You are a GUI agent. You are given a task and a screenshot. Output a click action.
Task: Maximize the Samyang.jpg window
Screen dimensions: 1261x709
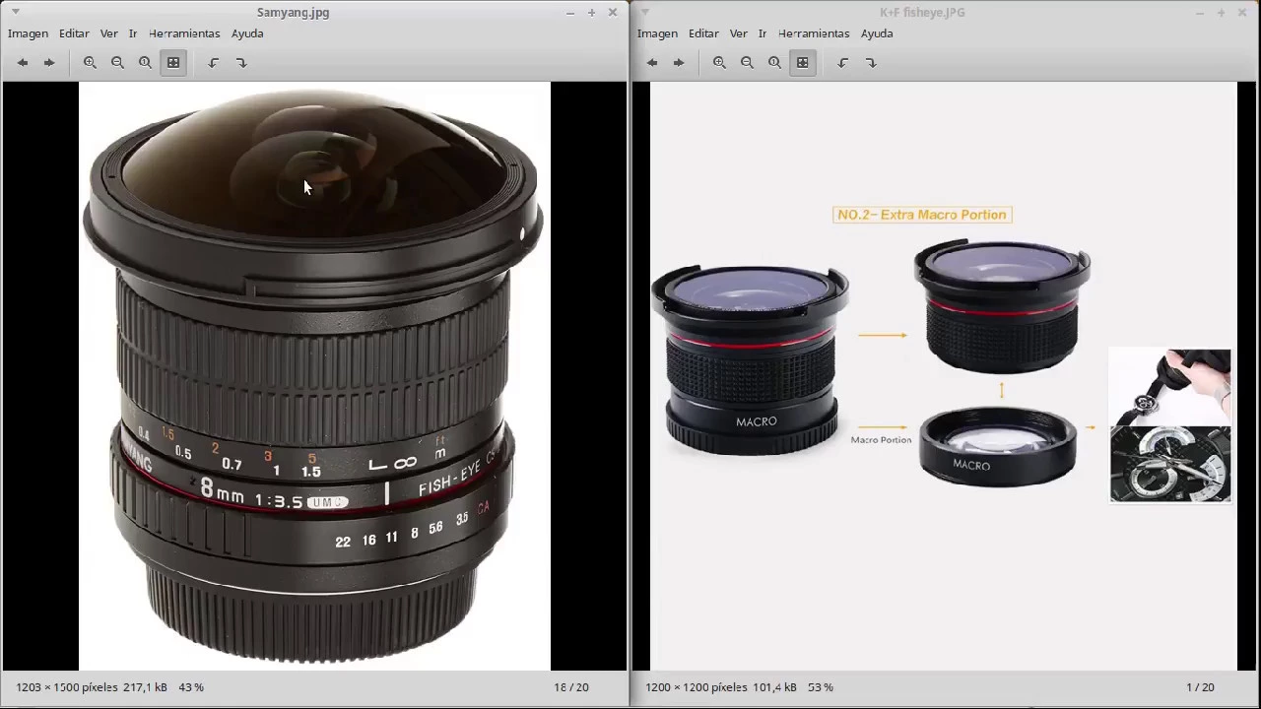click(591, 13)
